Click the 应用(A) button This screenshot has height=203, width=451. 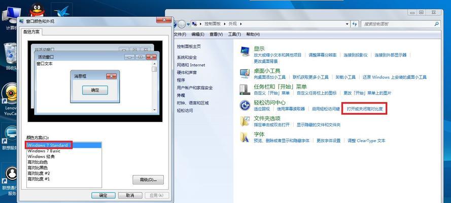coord(156,195)
